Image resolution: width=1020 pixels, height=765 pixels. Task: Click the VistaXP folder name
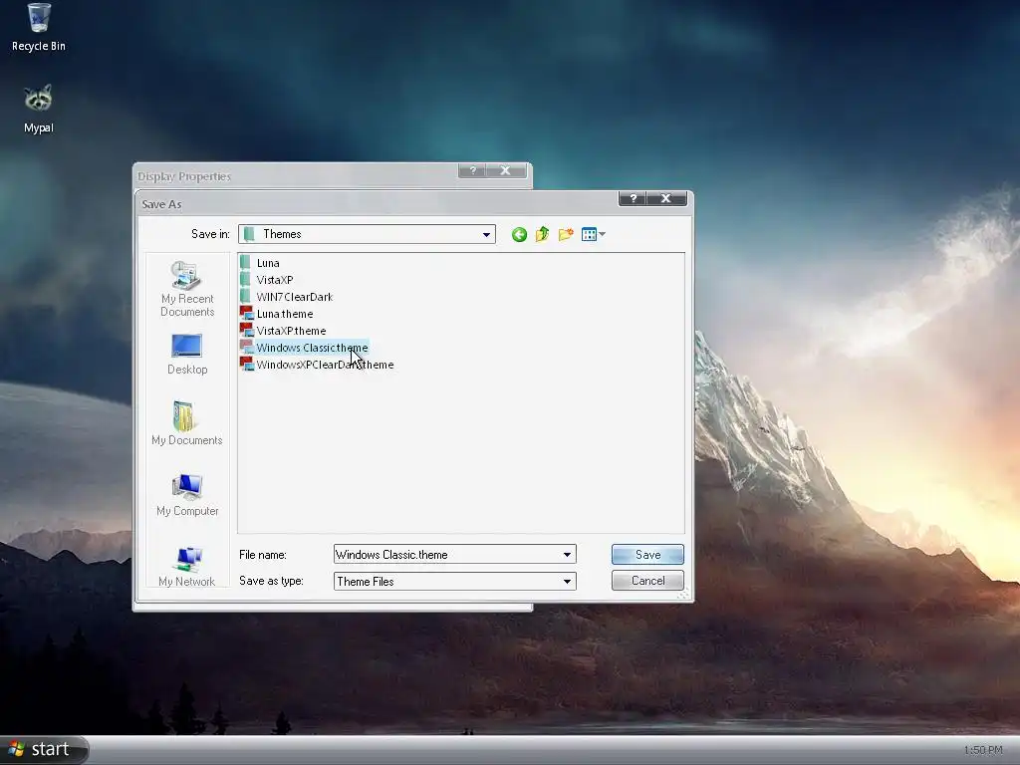tap(275, 280)
